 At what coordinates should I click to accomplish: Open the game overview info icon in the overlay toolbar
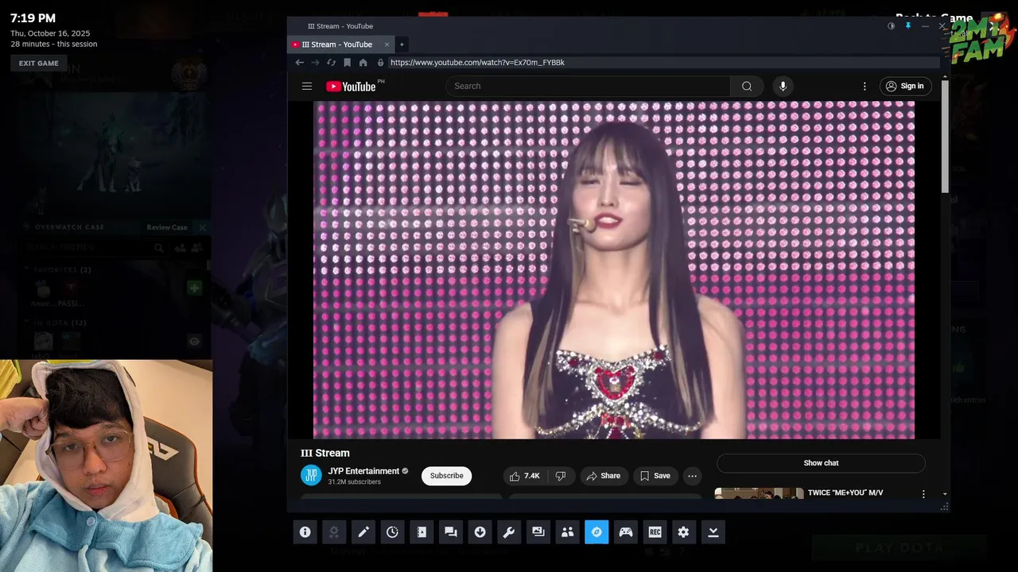(305, 532)
